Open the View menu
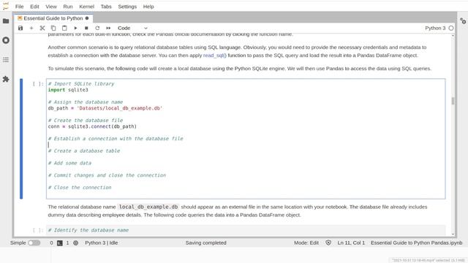 51,7
